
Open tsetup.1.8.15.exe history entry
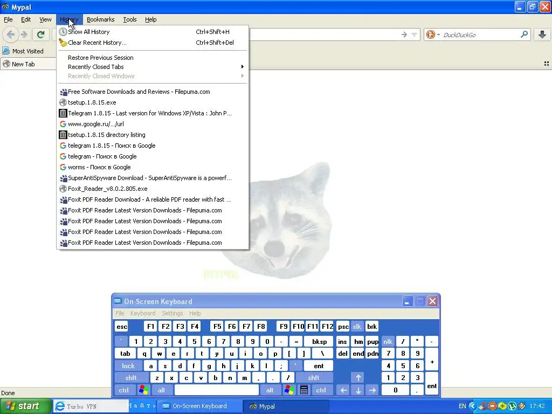click(153, 102)
